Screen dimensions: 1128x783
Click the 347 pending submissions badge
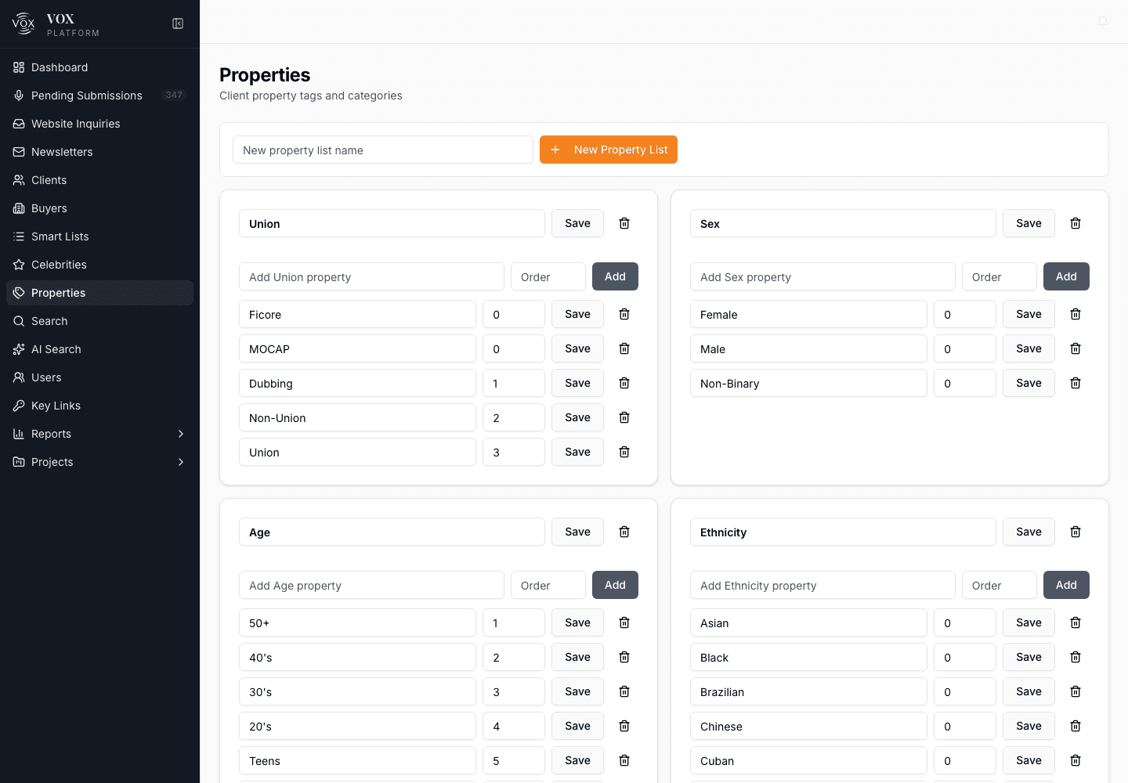174,96
